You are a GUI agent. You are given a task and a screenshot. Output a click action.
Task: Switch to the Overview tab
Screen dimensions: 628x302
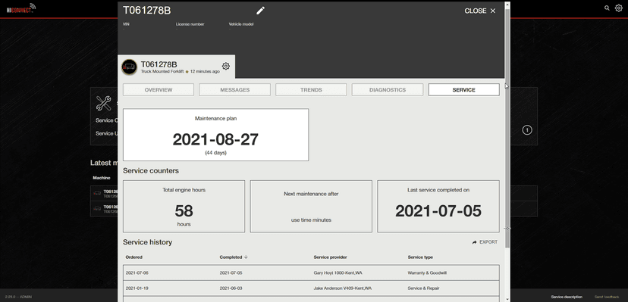159,90
